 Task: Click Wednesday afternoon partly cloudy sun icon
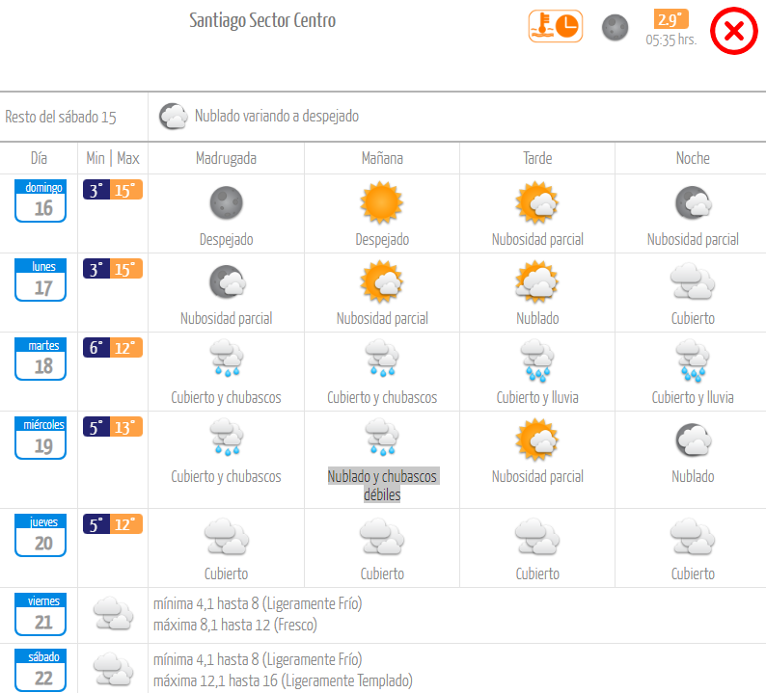click(x=537, y=440)
